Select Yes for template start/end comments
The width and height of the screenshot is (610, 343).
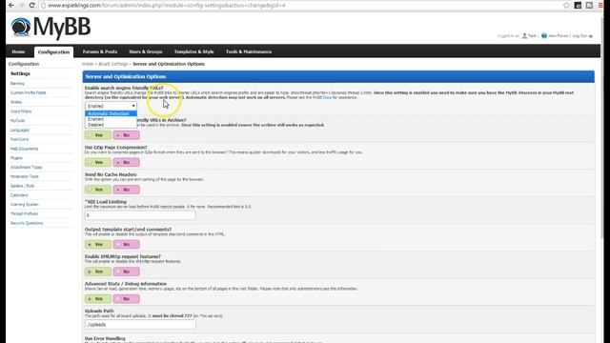click(98, 244)
